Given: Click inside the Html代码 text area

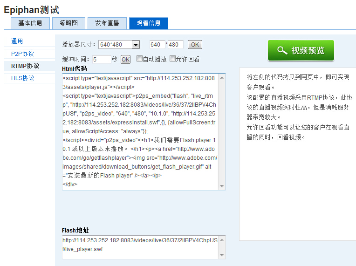Looking at the screenshot, I should tap(140, 131).
